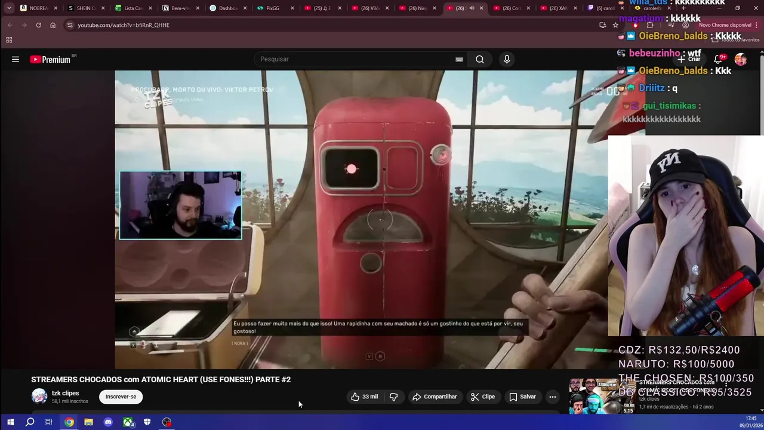The height and width of the screenshot is (430, 764).
Task: Click the video title text
Action: point(161,379)
